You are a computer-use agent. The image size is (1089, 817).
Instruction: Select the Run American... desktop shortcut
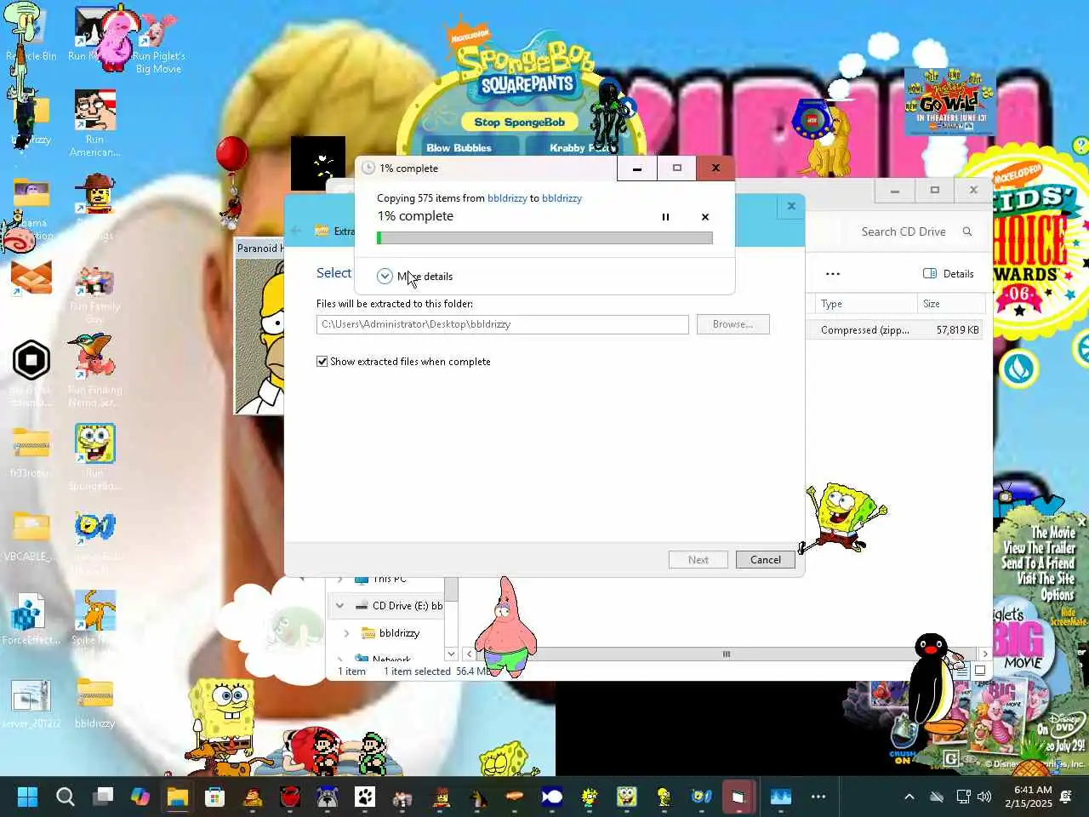click(x=94, y=123)
